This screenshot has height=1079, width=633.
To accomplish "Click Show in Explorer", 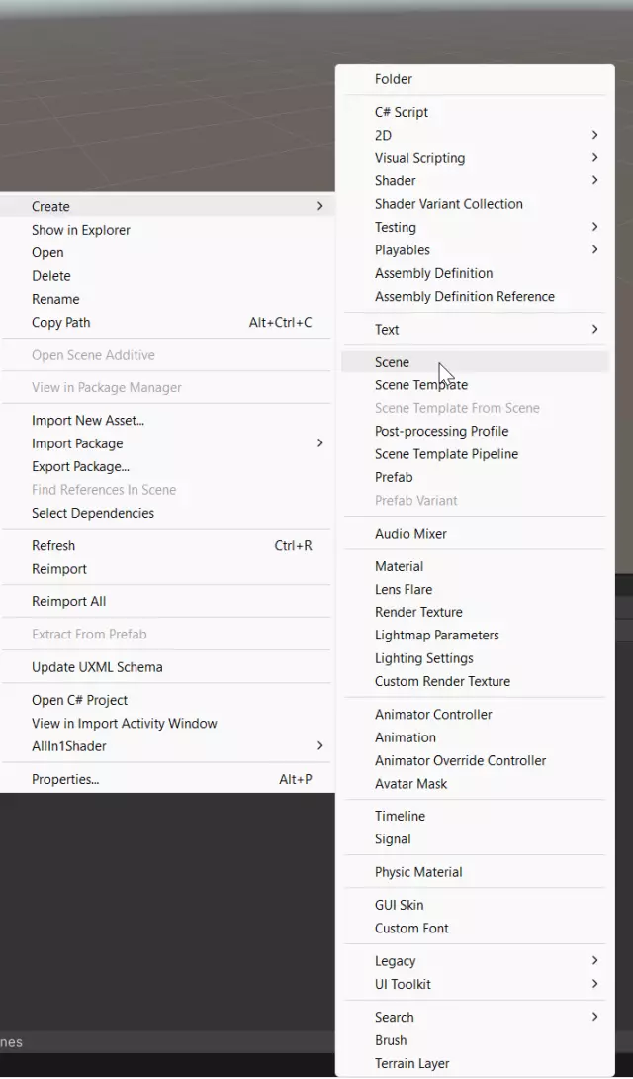I will (x=81, y=230).
